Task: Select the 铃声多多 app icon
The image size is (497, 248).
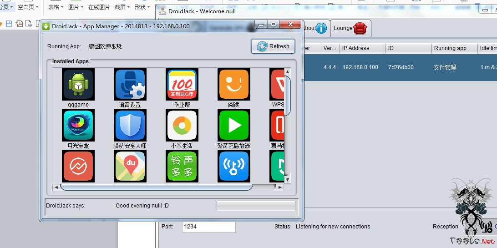Action: coord(182,166)
